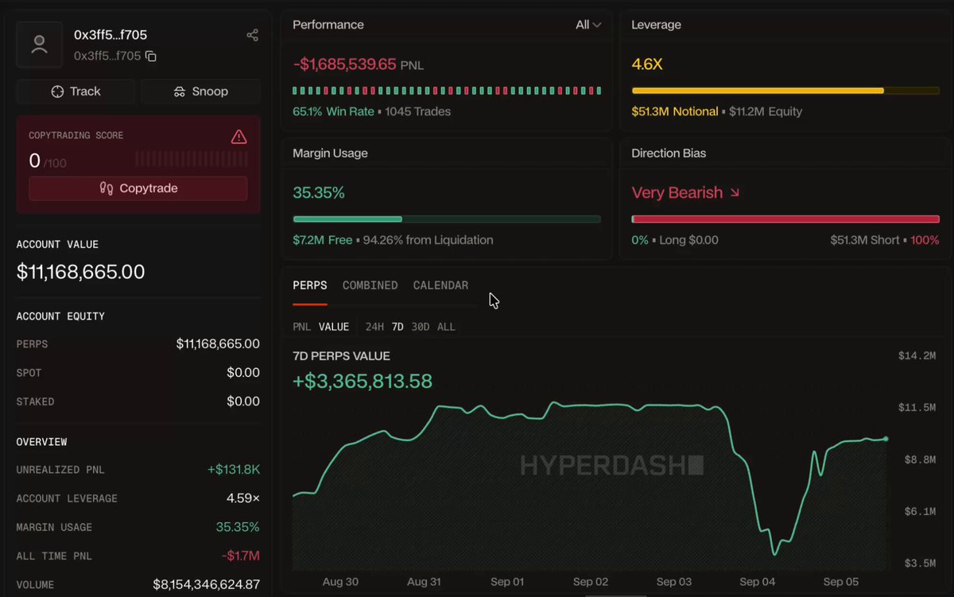Click the red direction bias bar
954x597 pixels.
[785, 219]
